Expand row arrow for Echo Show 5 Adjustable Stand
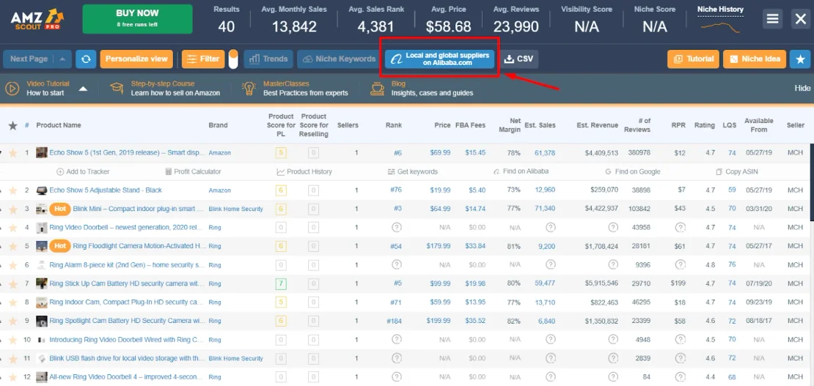The width and height of the screenshot is (814, 386). (1, 190)
